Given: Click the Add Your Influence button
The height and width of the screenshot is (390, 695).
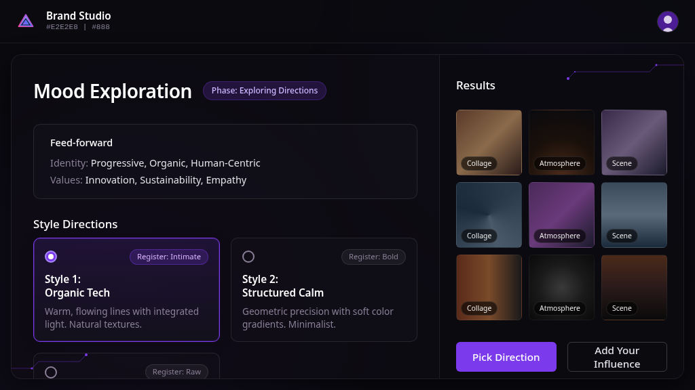Looking at the screenshot, I should click(x=616, y=357).
